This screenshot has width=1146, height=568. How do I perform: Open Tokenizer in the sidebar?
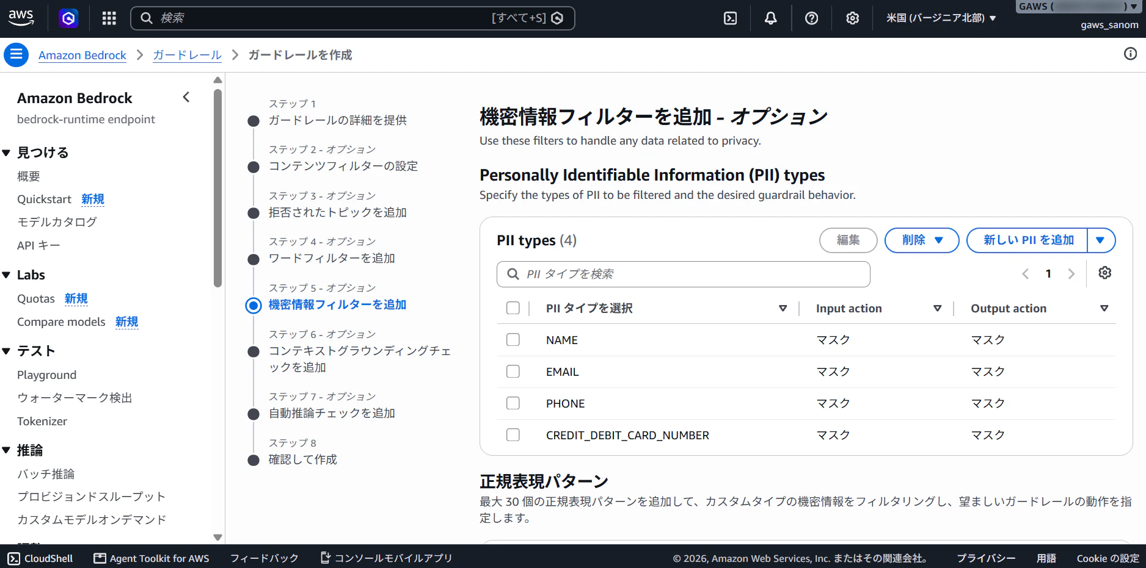pyautogui.click(x=42, y=421)
